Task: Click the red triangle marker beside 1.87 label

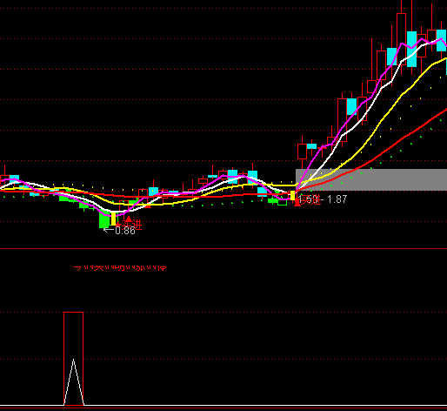Action: [297, 202]
